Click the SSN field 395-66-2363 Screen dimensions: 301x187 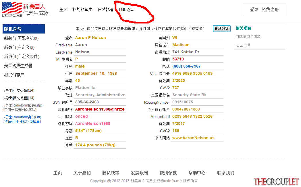click(100, 102)
